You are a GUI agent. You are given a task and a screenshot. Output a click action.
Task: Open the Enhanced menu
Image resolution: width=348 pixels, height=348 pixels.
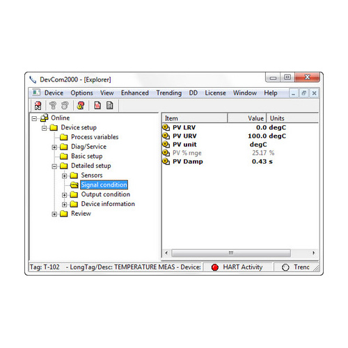click(x=135, y=93)
